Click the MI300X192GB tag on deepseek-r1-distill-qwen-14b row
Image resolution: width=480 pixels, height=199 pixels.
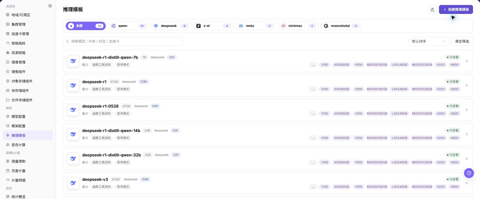pos(377,138)
